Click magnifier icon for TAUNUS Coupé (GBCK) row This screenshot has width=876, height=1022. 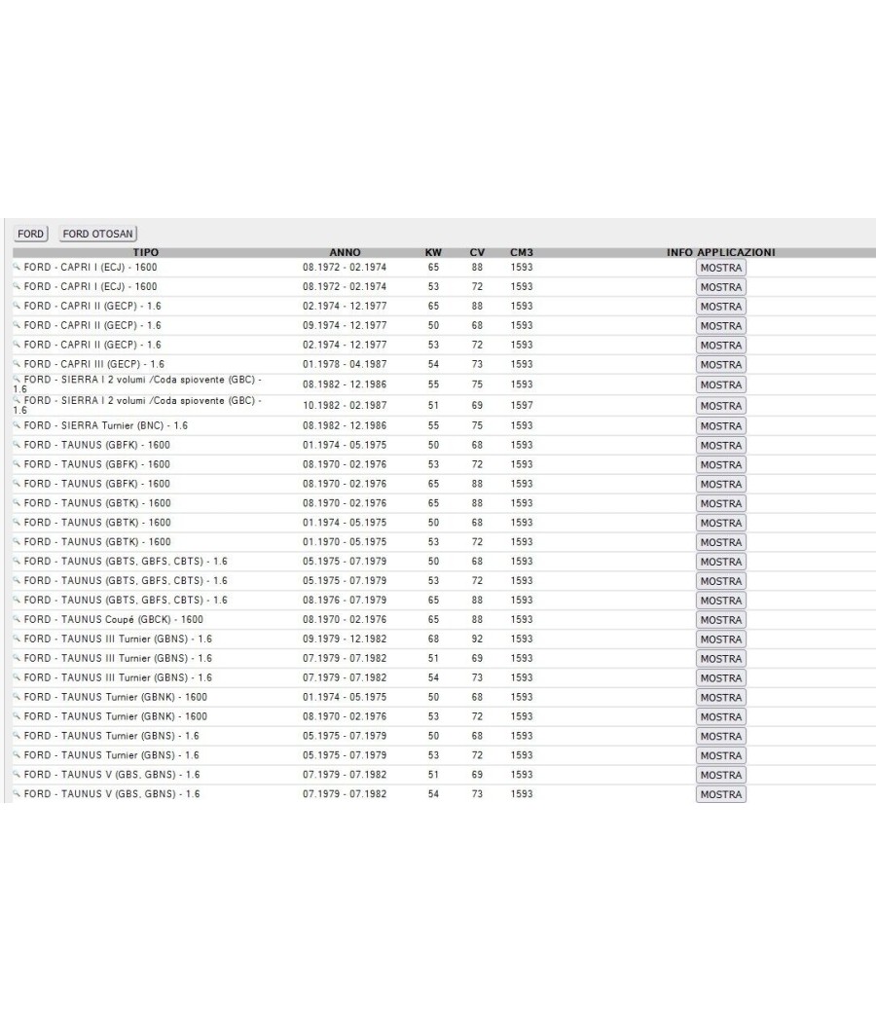click(x=17, y=619)
